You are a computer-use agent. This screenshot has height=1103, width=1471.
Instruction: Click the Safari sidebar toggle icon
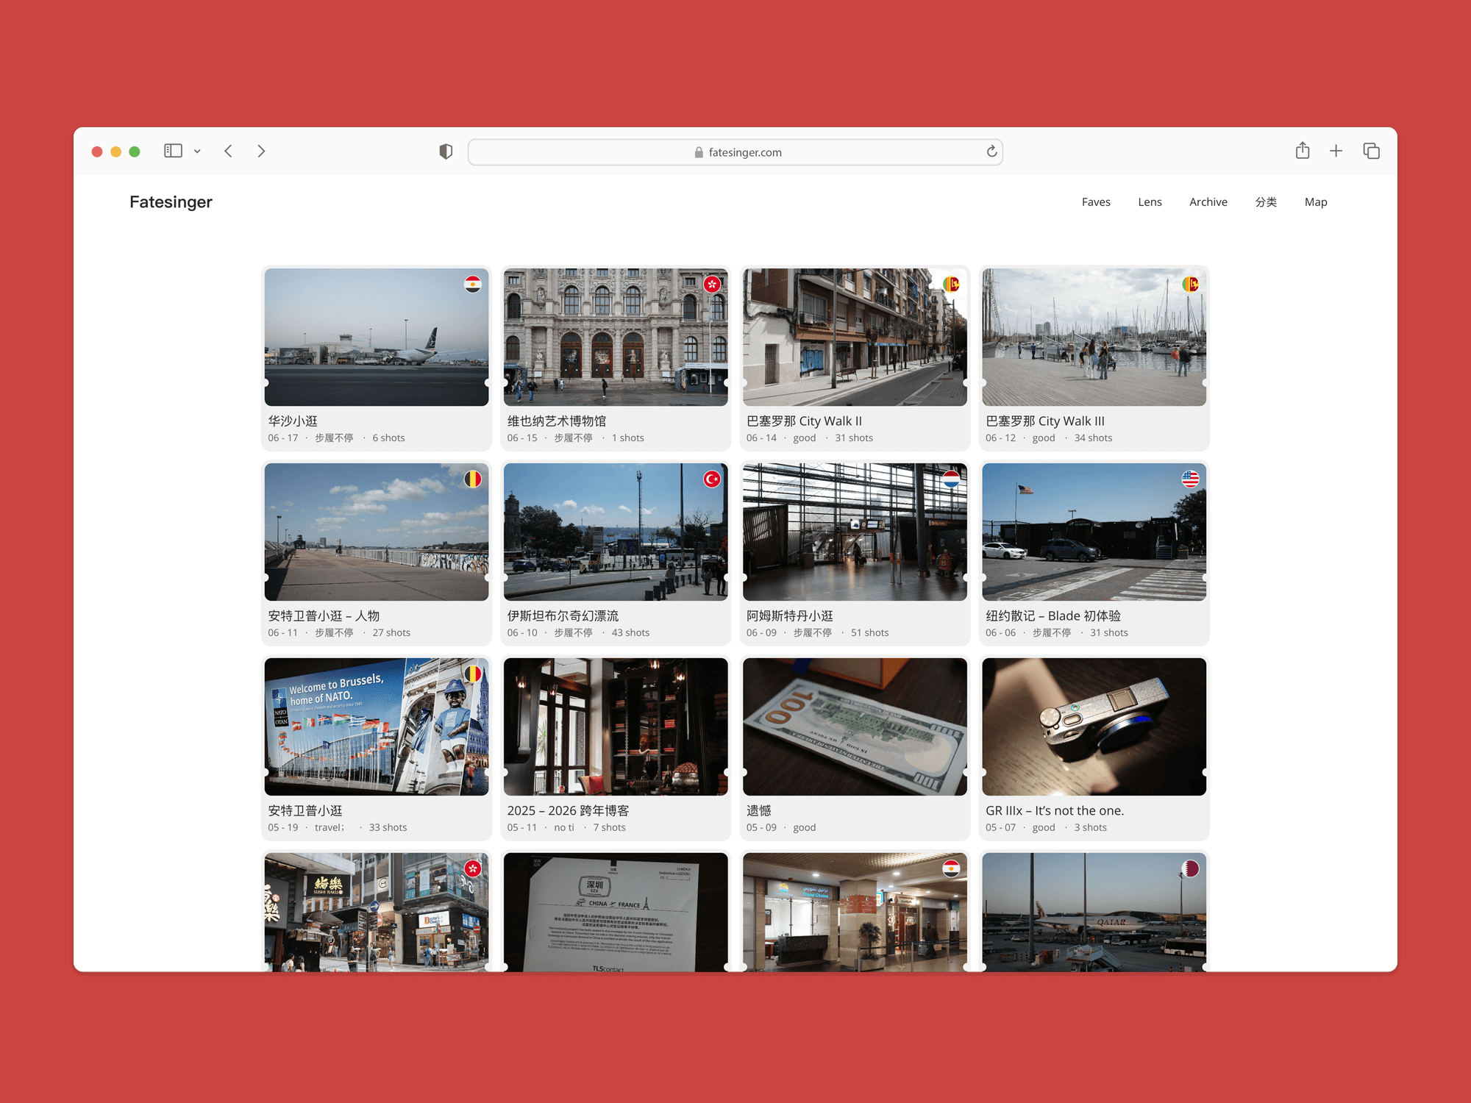click(173, 151)
